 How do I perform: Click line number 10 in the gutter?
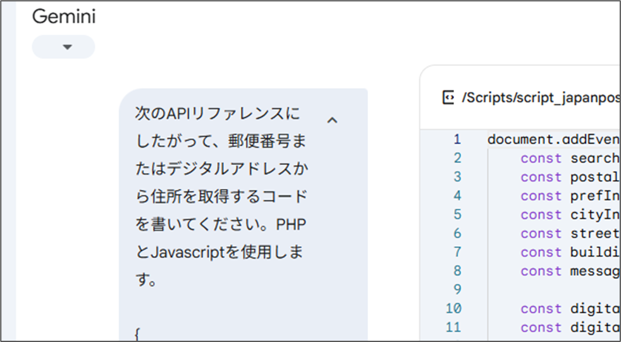[453, 308]
